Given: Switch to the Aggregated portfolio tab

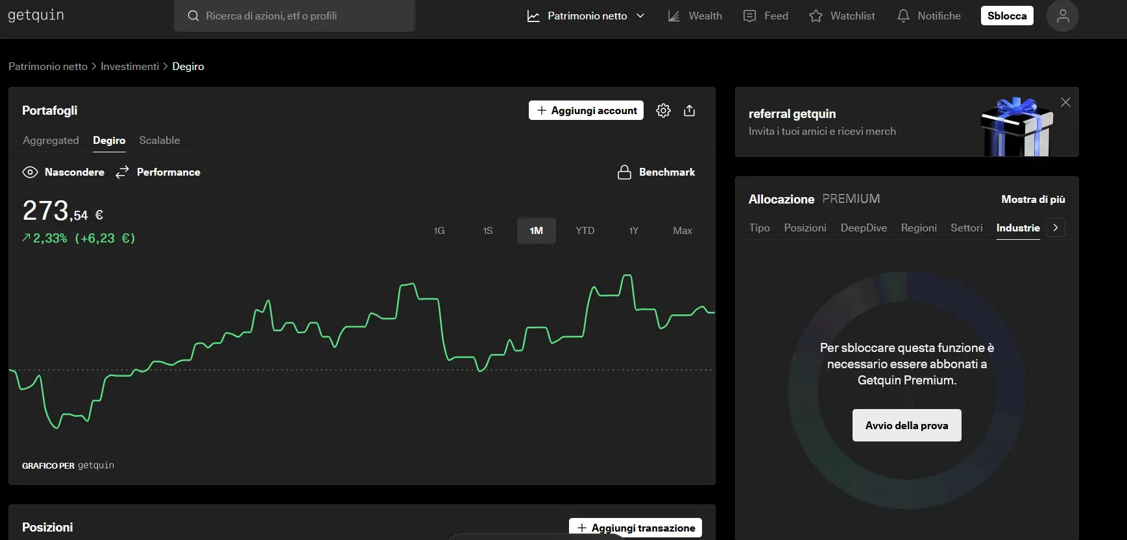Looking at the screenshot, I should pyautogui.click(x=51, y=140).
